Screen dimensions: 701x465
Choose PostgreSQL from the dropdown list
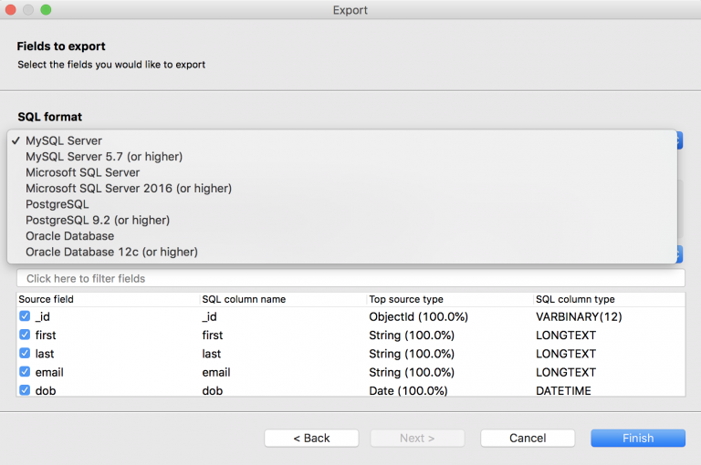tap(58, 204)
